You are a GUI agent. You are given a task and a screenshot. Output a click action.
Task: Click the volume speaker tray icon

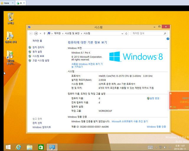point(165,147)
